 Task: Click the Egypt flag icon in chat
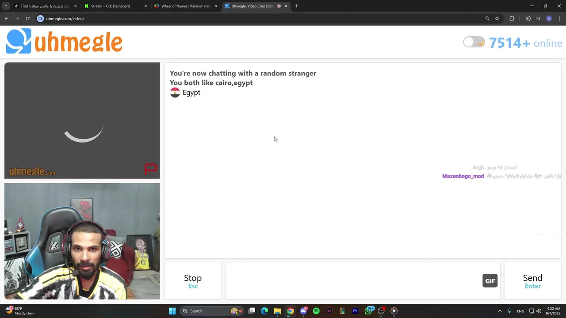pyautogui.click(x=175, y=92)
